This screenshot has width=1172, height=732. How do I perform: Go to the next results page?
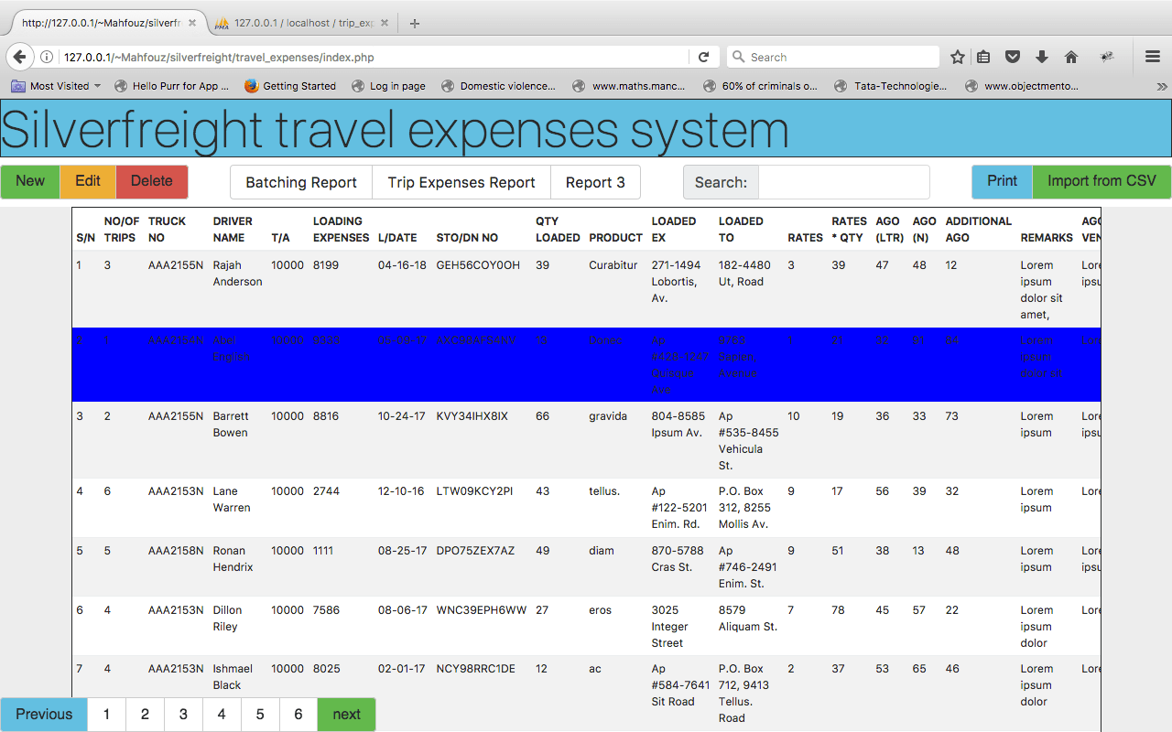pos(346,714)
